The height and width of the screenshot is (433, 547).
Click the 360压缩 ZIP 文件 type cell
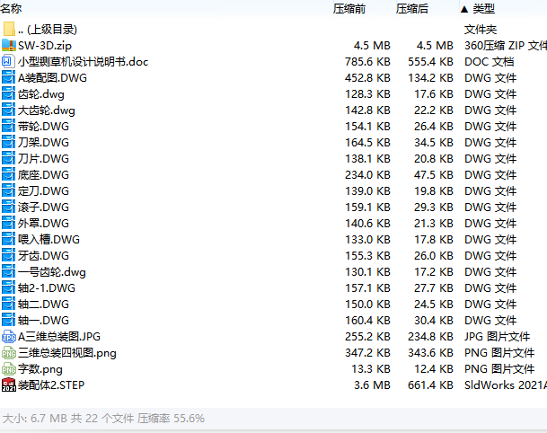click(x=506, y=45)
